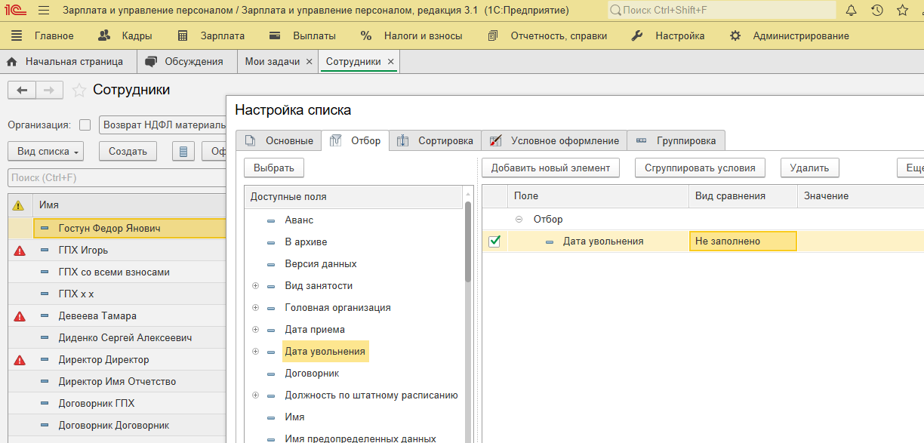Image resolution: width=924 pixels, height=443 pixels.
Task: Click the Кадры people icon
Action: [x=106, y=35]
